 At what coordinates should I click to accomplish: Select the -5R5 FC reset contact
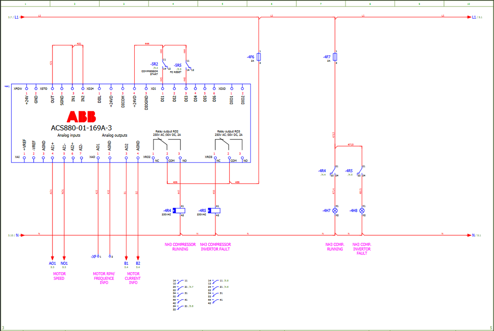click(x=187, y=65)
